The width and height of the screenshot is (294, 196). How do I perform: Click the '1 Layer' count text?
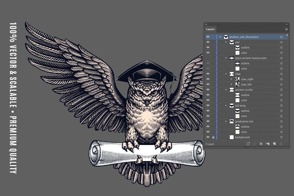pos(210,144)
